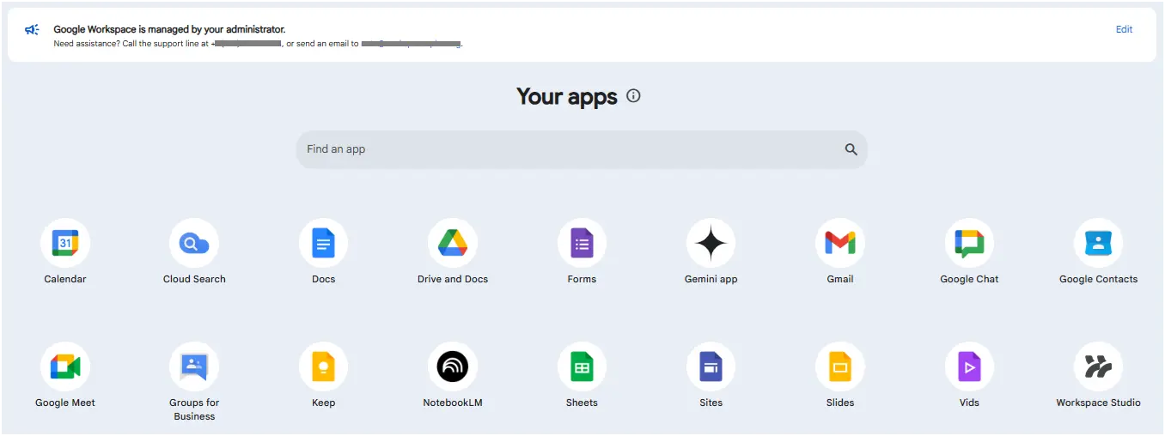The image size is (1165, 436).
Task: Launch the Docs app icon
Action: [x=323, y=243]
